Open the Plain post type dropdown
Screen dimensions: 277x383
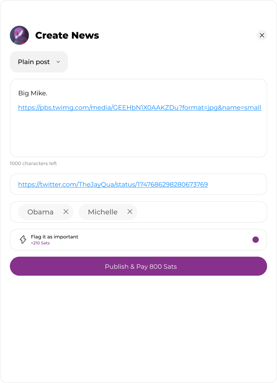pyautogui.click(x=39, y=62)
